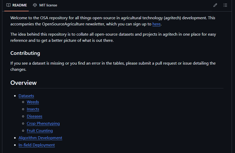Go to the Insects link

tap(33, 109)
